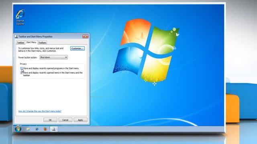Click the dialog title bar icon
Screen dimensions: 257x144
point(16,36)
